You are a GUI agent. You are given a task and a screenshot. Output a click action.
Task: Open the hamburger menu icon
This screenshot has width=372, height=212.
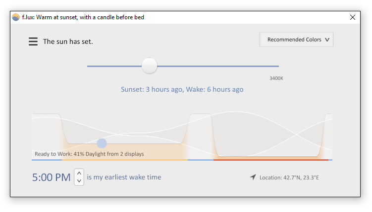pos(33,41)
